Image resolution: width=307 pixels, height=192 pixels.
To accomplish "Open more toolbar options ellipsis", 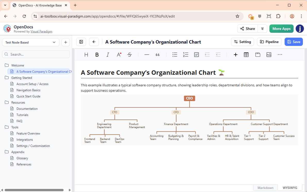I will pyautogui.click(x=280, y=55).
